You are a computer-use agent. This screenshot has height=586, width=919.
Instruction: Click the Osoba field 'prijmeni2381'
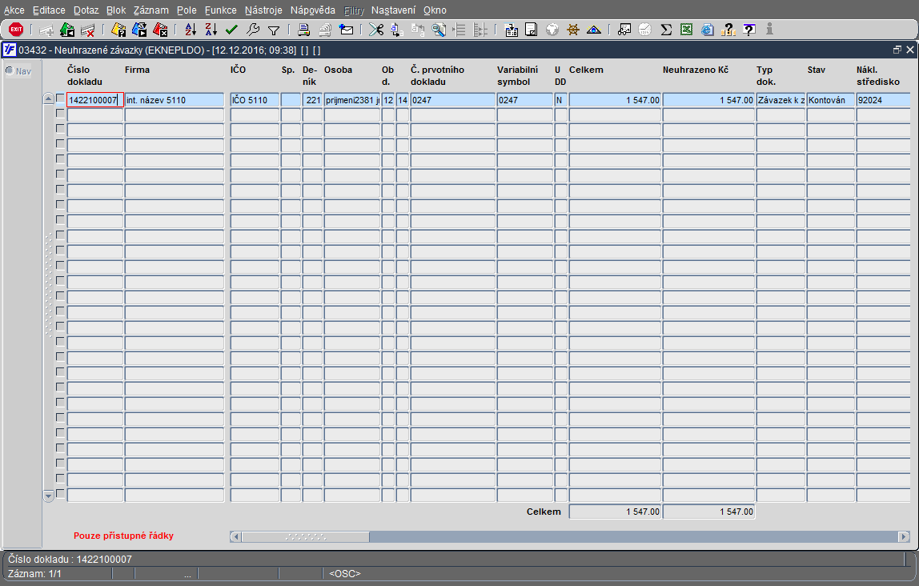[x=351, y=99]
